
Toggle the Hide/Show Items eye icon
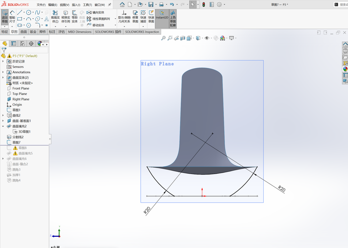point(207,38)
